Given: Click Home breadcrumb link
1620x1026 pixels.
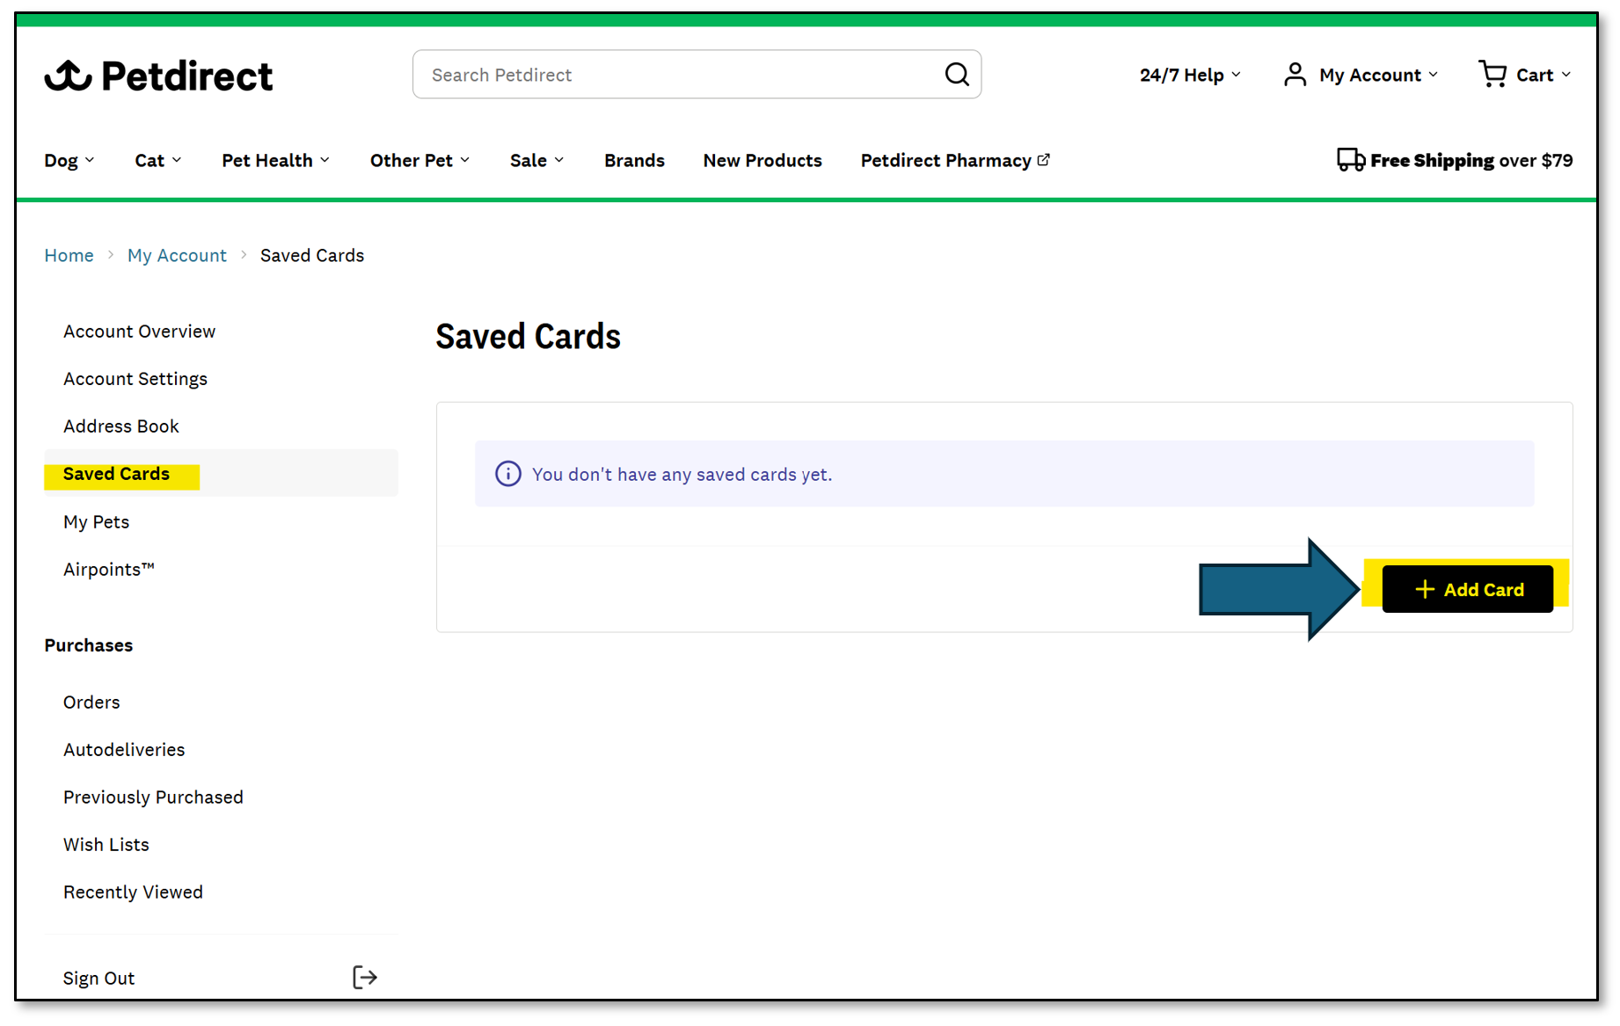Looking at the screenshot, I should [x=69, y=255].
